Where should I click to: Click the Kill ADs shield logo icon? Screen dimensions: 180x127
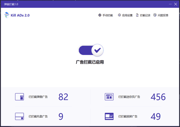pyautogui.click(x=7, y=15)
